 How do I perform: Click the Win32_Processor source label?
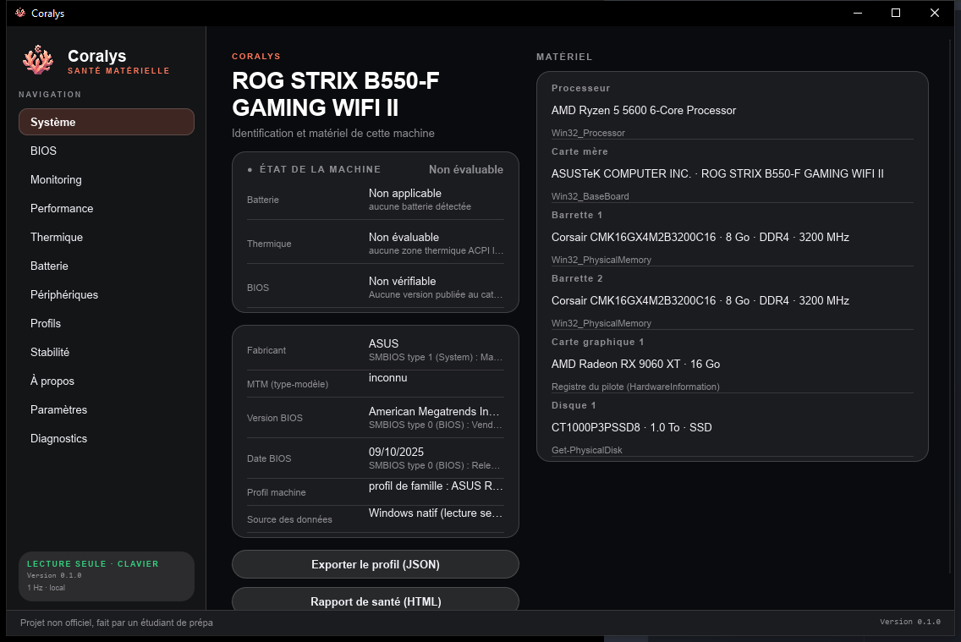point(588,133)
